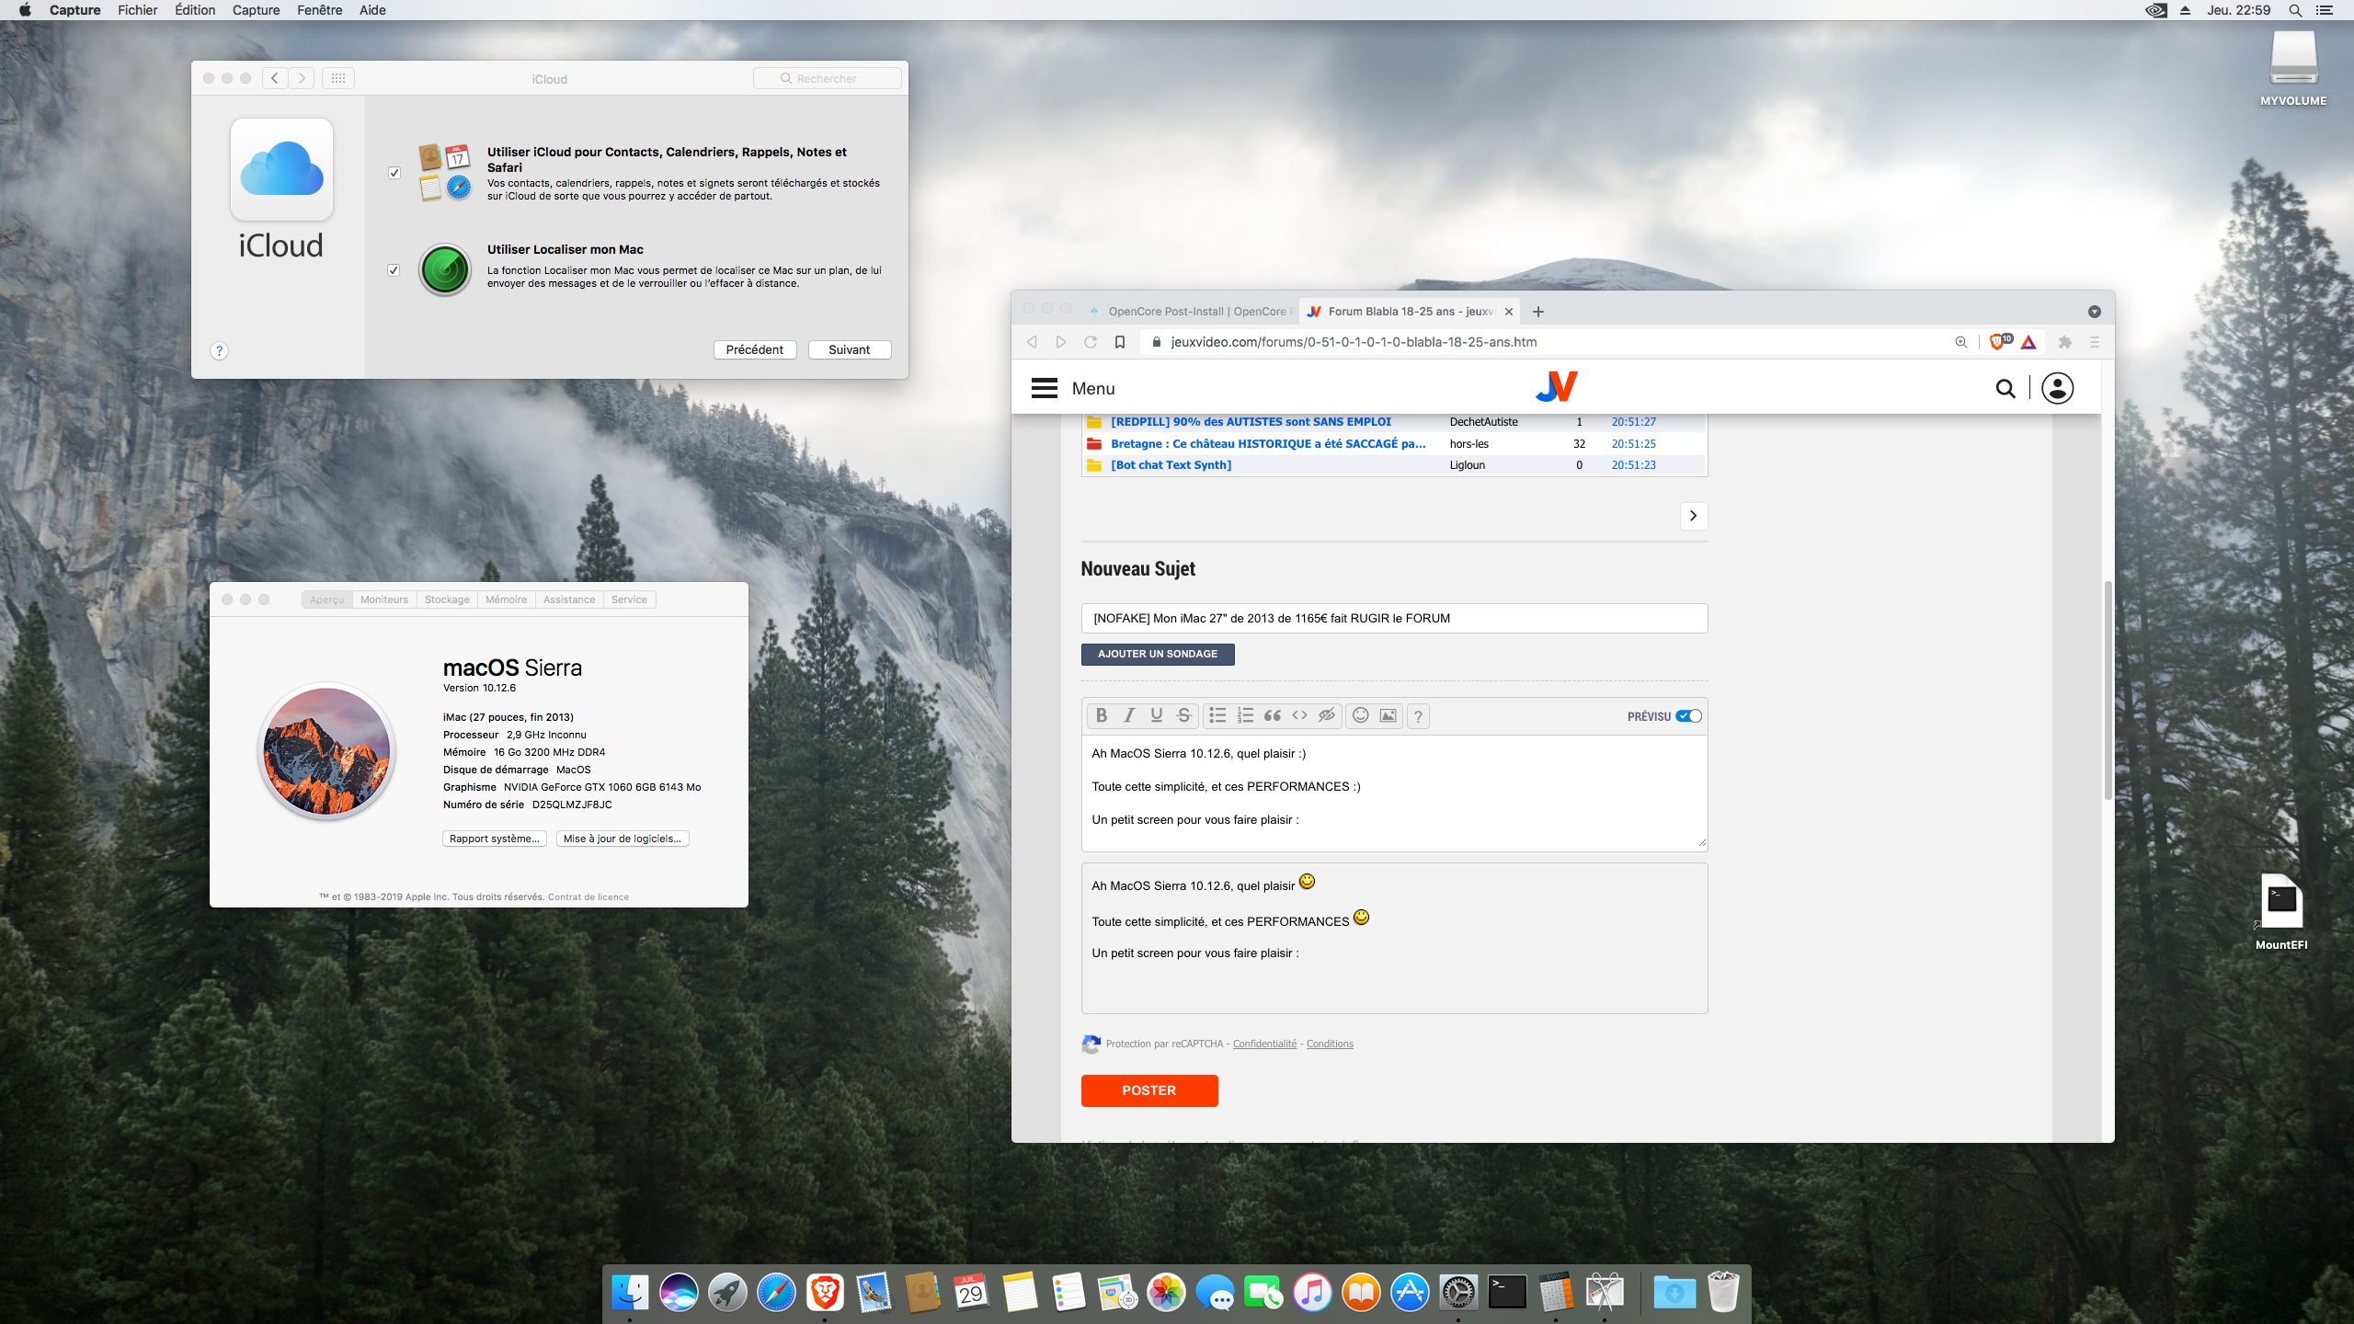Open System Preferences in the Dock
Screen dimensions: 2354x1324
tap(1458, 1293)
